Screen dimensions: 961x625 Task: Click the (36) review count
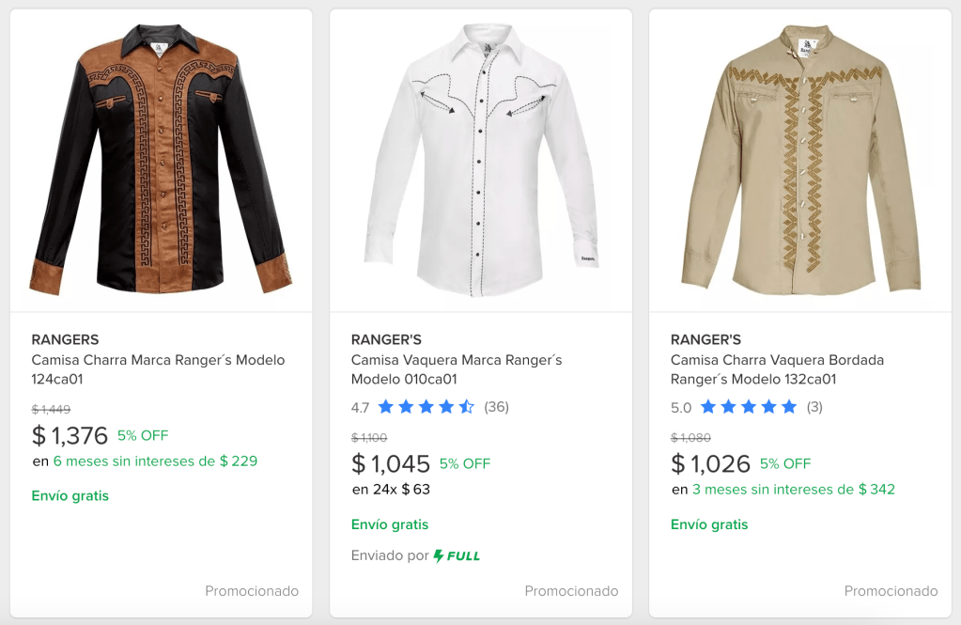(496, 407)
